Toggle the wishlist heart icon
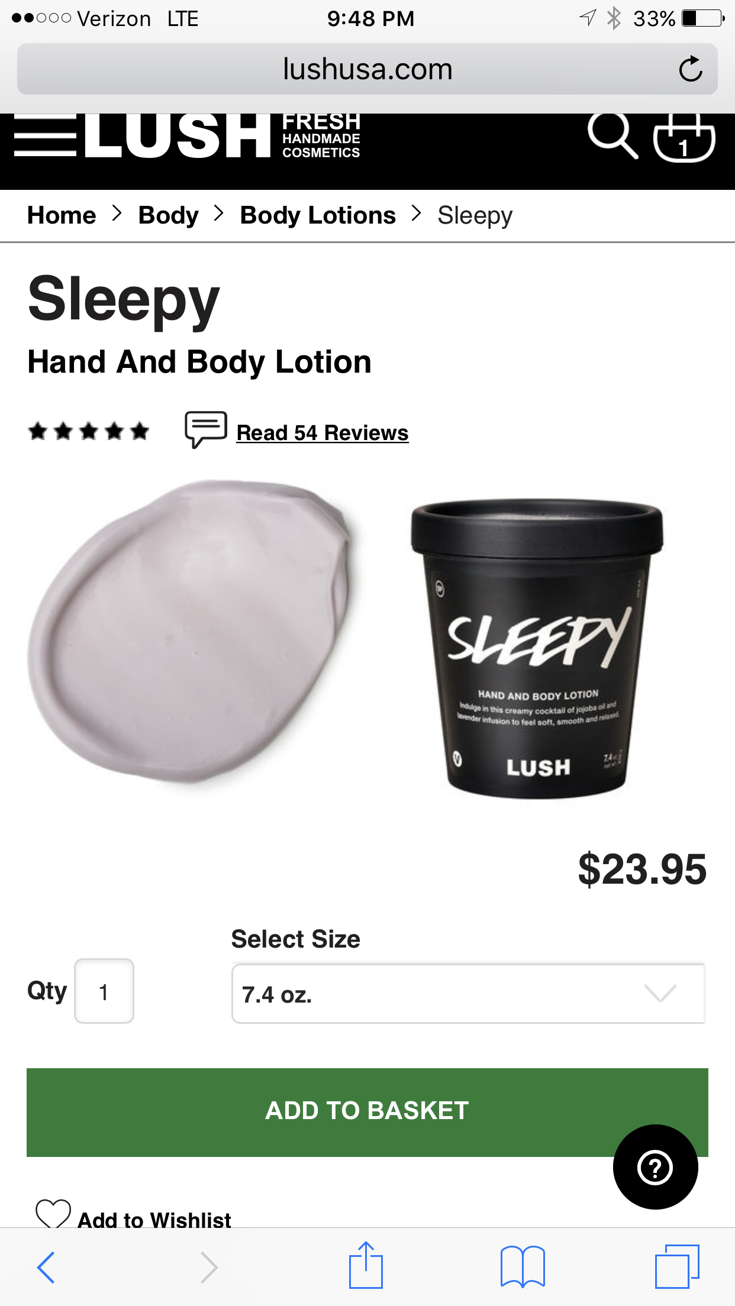This screenshot has width=735, height=1306. click(53, 1213)
